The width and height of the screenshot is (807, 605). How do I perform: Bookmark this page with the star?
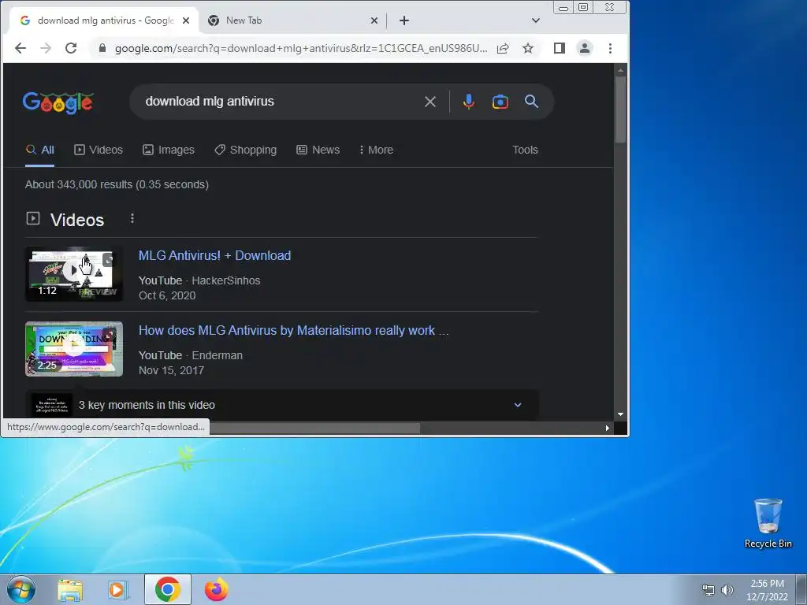528,48
